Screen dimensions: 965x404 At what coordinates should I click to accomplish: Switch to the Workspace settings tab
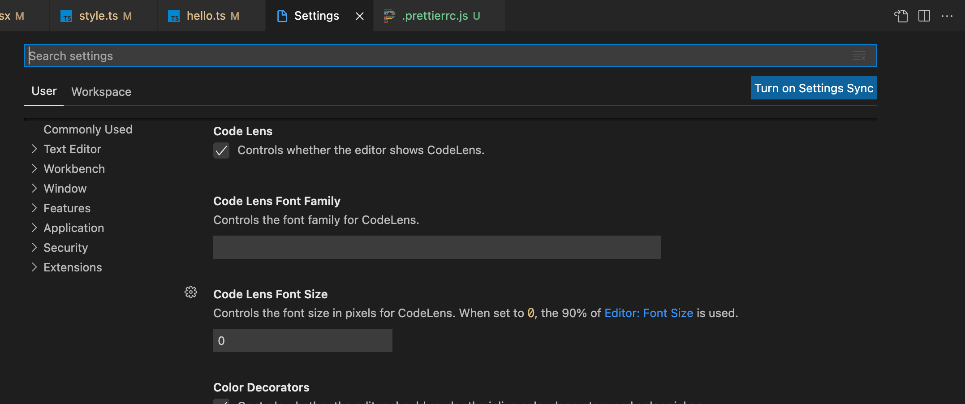pos(101,92)
